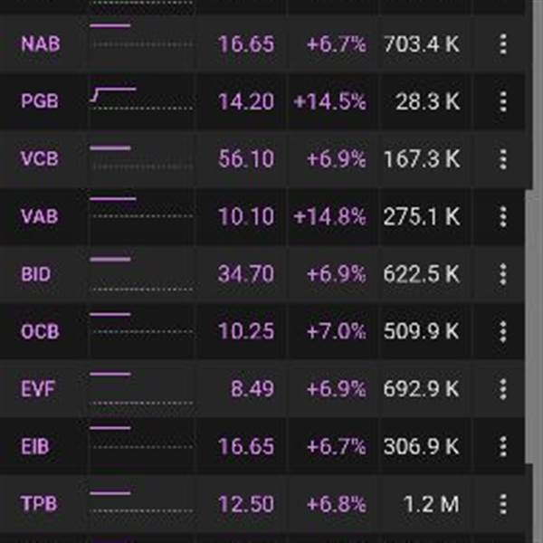Image resolution: width=543 pixels, height=543 pixels.
Task: Select the EIB ticker symbol
Action: [35, 446]
